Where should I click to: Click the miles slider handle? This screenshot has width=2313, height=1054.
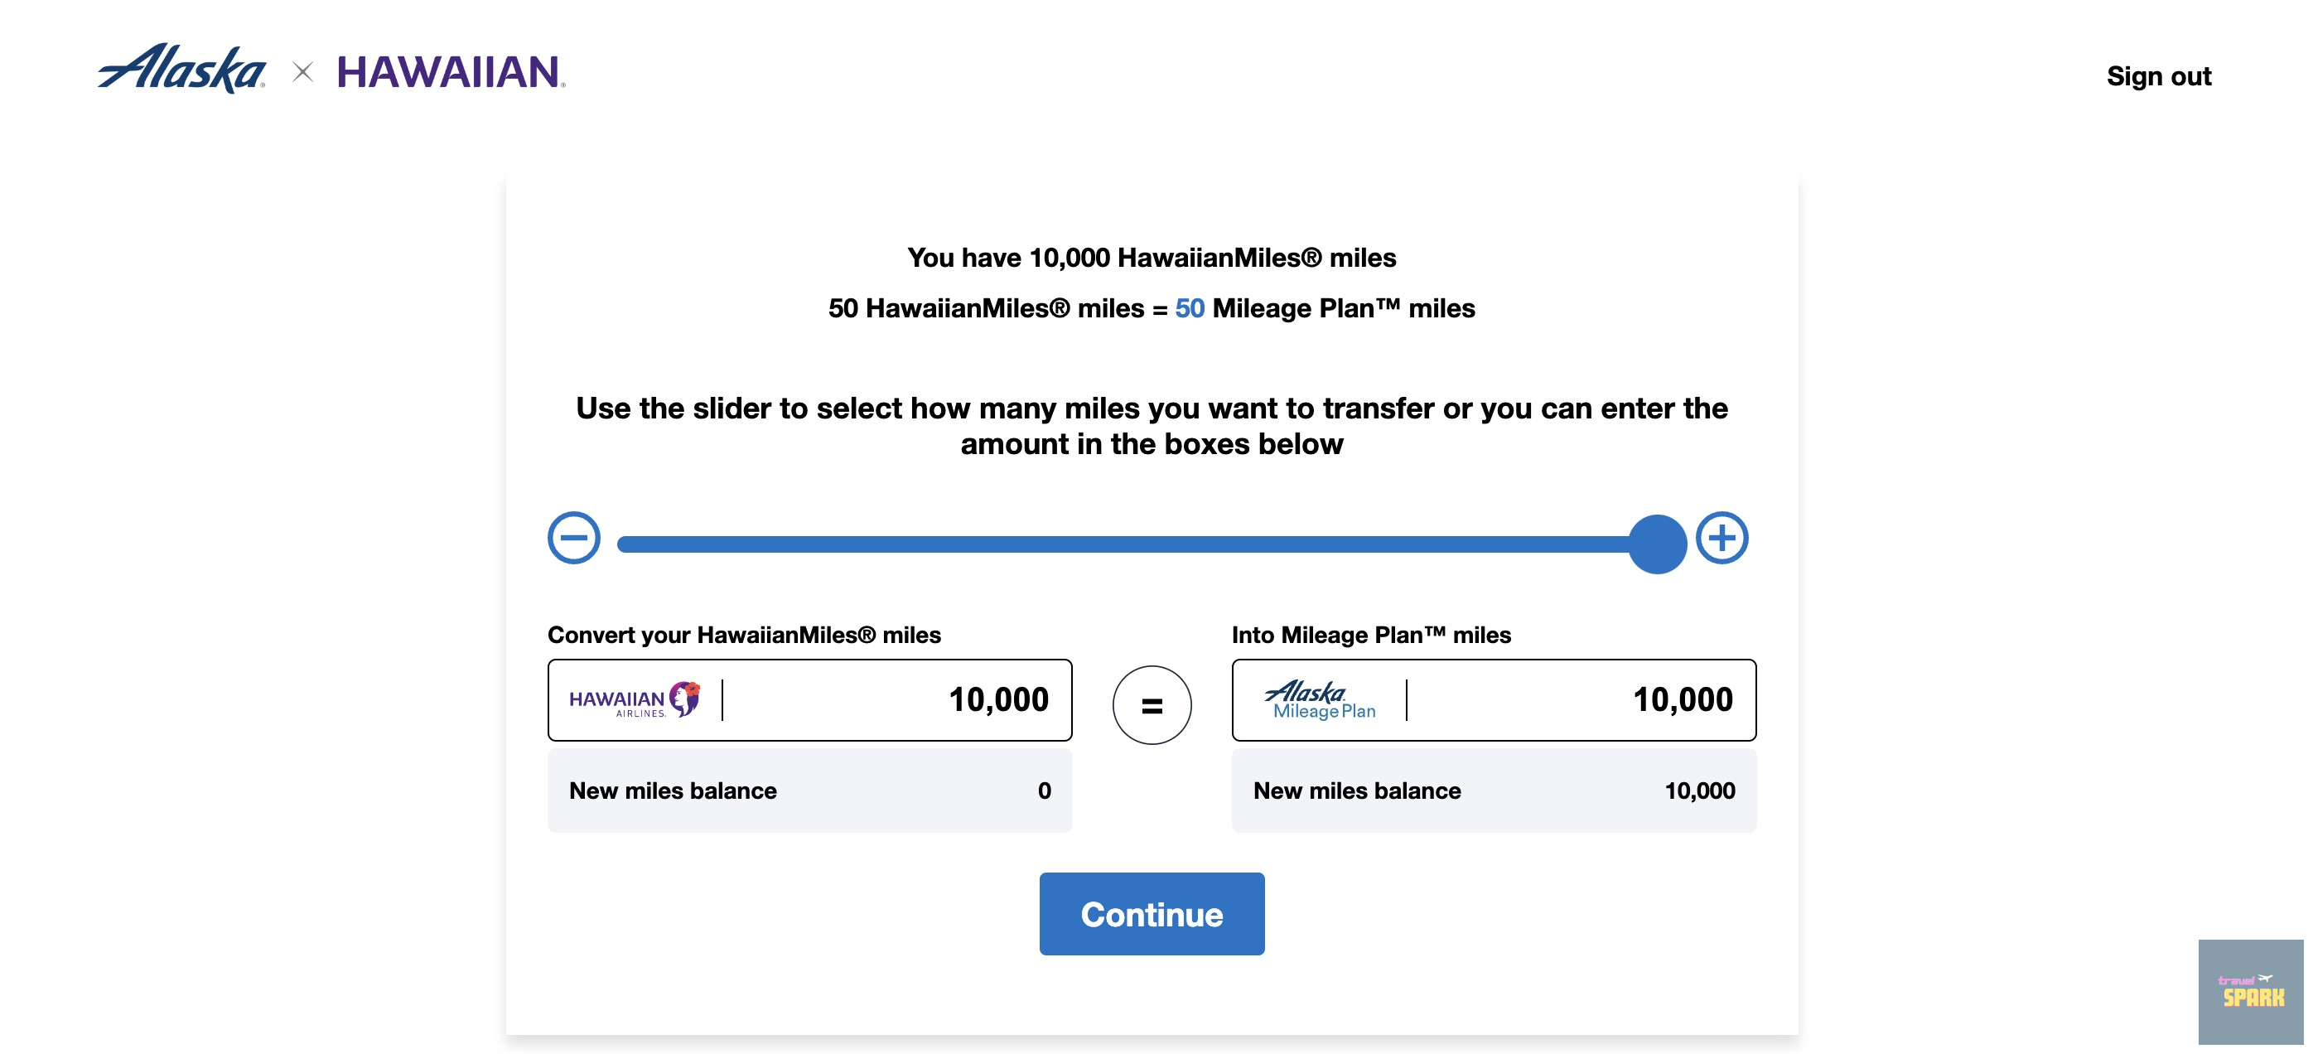[x=1658, y=544]
